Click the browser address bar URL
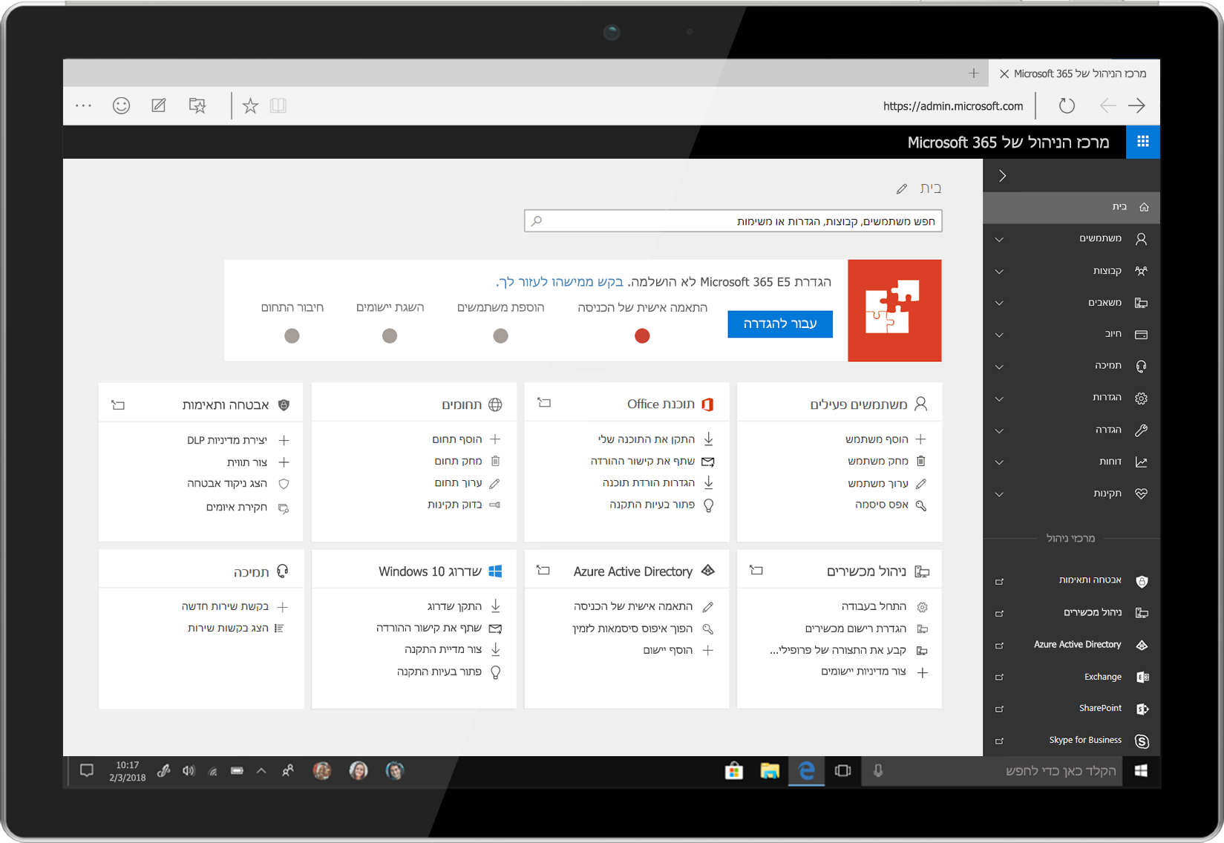The height and width of the screenshot is (843, 1224). (953, 106)
